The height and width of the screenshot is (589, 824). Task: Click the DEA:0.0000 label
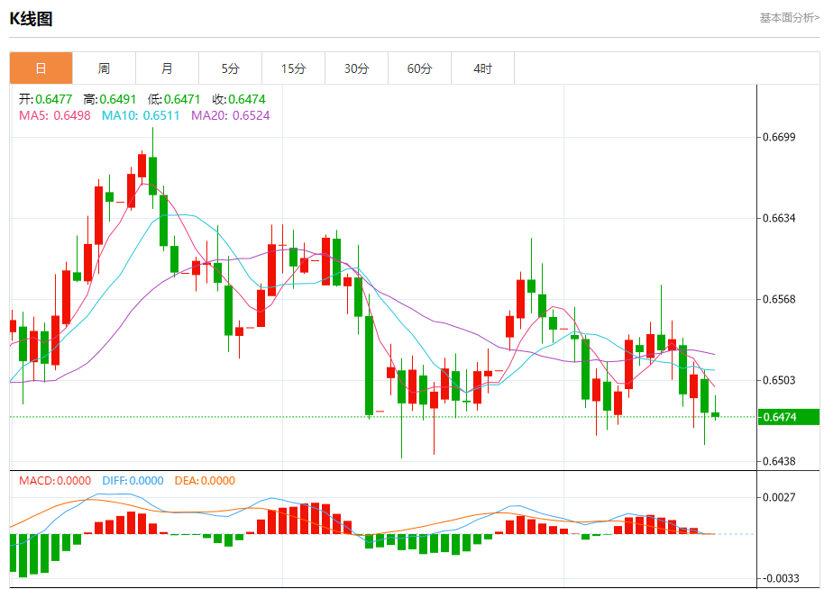pos(205,480)
